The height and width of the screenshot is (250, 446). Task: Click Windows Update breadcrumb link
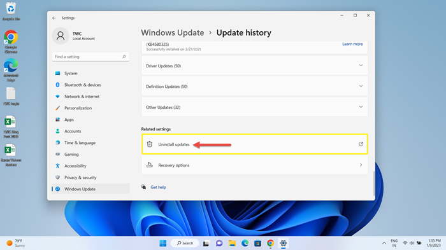point(173,32)
